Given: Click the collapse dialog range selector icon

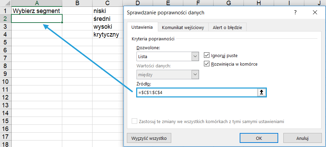Looking at the screenshot, I should (261, 92).
